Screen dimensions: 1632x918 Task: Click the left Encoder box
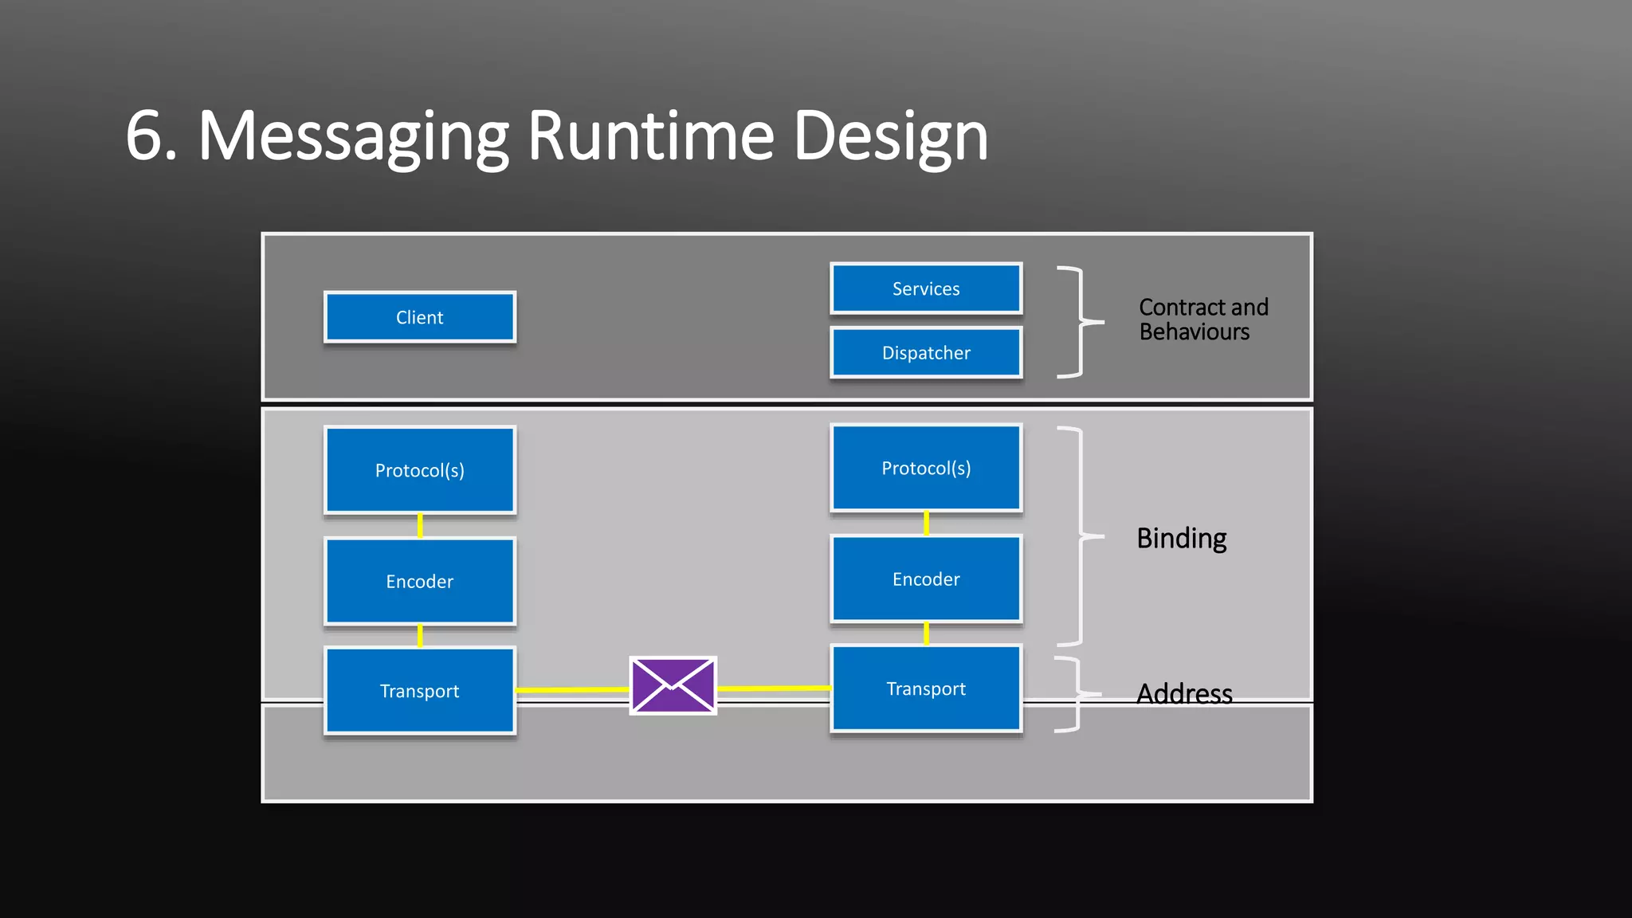coord(420,581)
